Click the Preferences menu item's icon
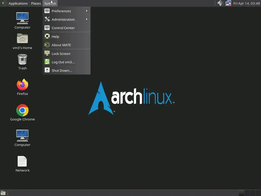Screen dimensions: 261x196 (47, 11)
